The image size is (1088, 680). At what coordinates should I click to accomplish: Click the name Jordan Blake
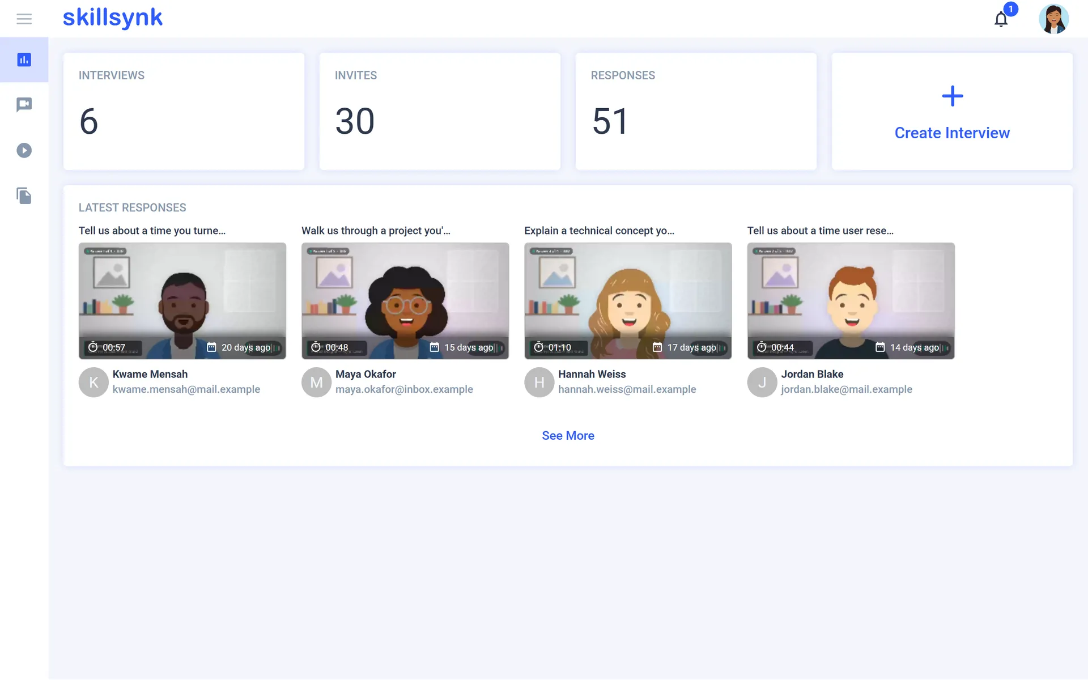pos(812,374)
